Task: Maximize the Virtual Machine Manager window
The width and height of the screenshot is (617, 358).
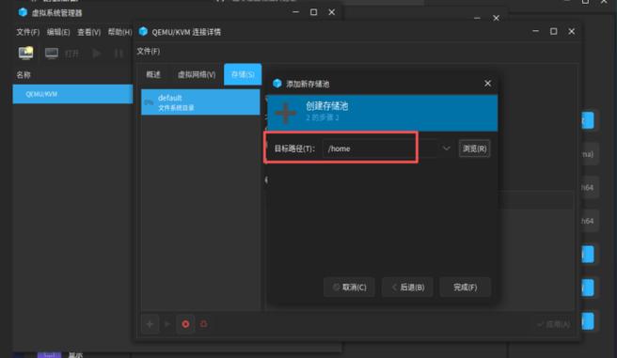Action: pos(313,12)
